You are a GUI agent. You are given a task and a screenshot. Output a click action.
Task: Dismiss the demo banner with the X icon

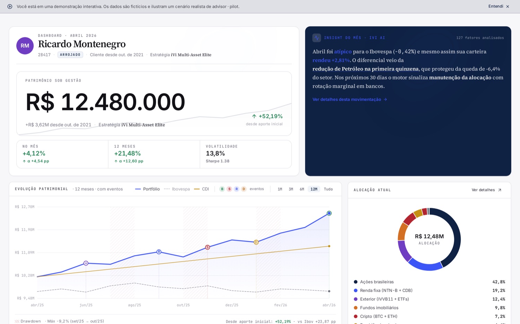[x=508, y=7]
